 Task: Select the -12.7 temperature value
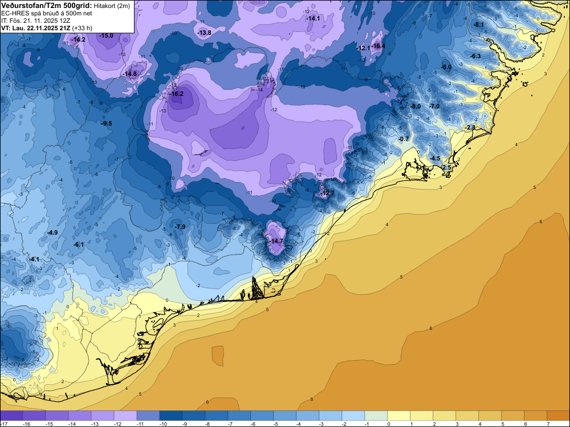327,194
